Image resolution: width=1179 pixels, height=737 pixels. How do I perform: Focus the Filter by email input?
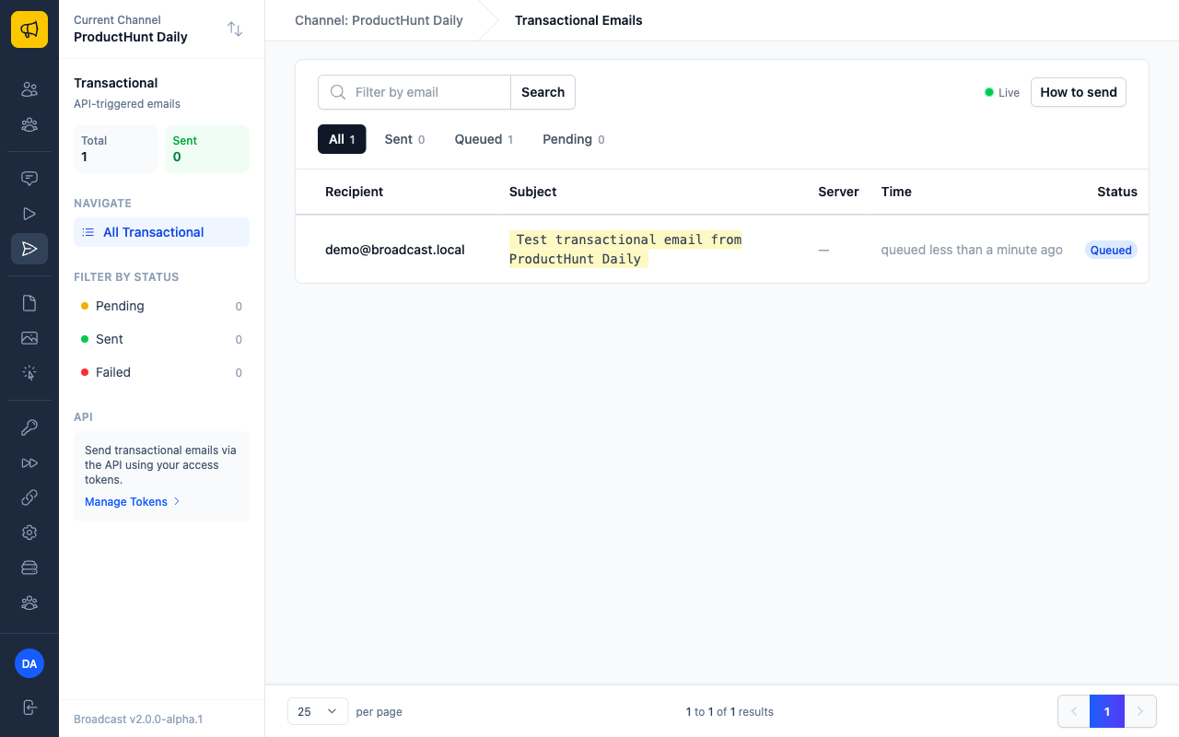point(414,92)
